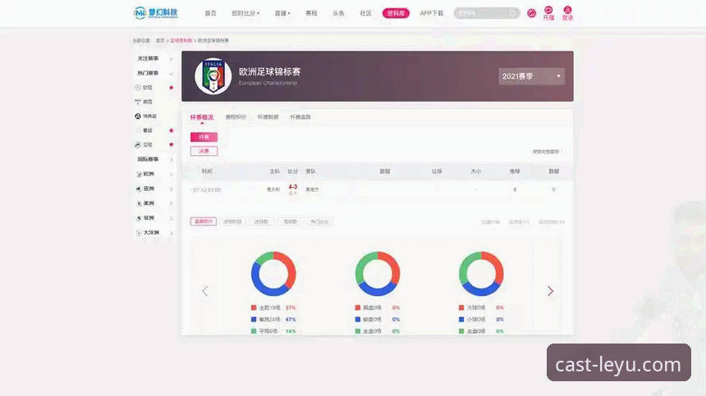Select the pink-outlined statistics filter button
706x396 pixels.
coord(204,221)
